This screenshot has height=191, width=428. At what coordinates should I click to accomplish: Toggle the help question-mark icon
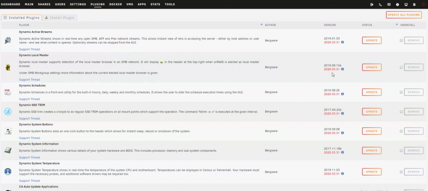pyautogui.click(x=398, y=4)
